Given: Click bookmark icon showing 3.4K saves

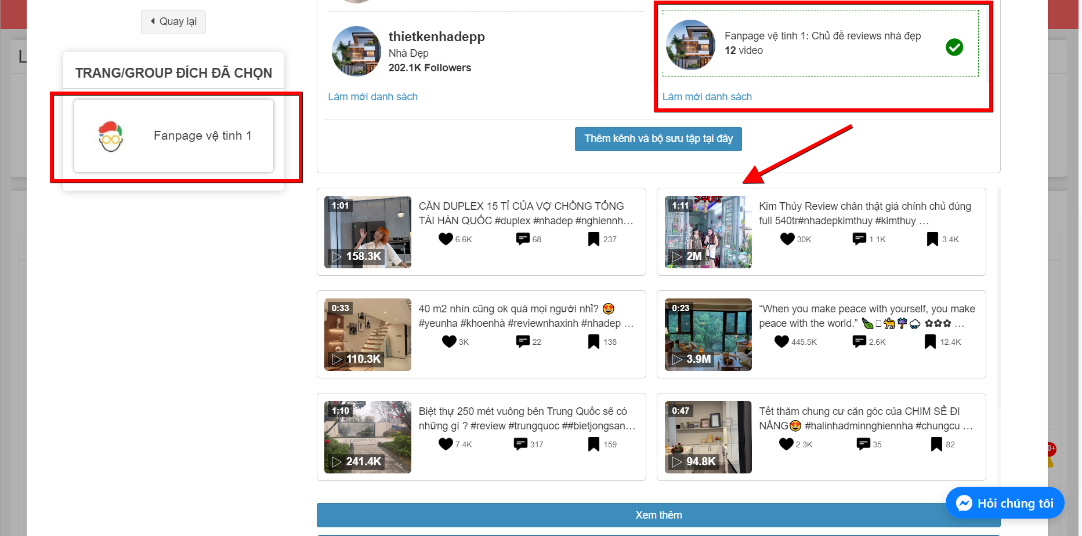Looking at the screenshot, I should [932, 239].
